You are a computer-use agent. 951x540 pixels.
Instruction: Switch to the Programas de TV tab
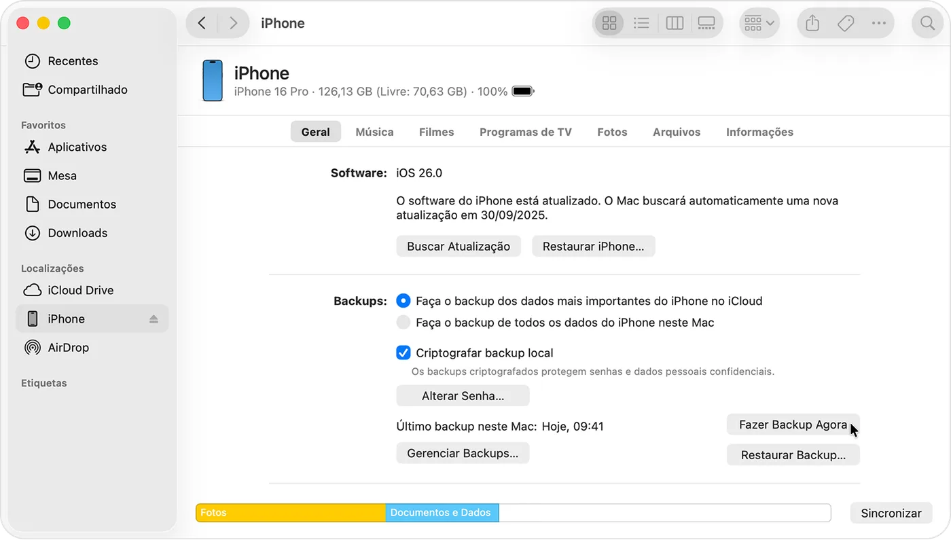click(x=526, y=132)
